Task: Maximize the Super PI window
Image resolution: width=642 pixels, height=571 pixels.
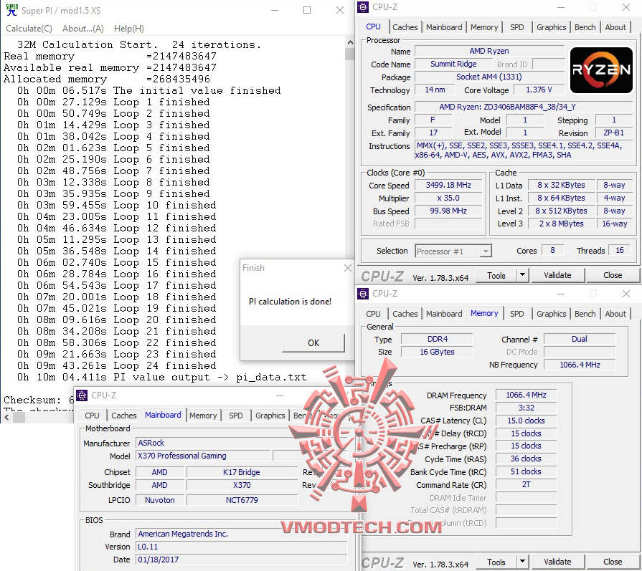Action: click(307, 10)
